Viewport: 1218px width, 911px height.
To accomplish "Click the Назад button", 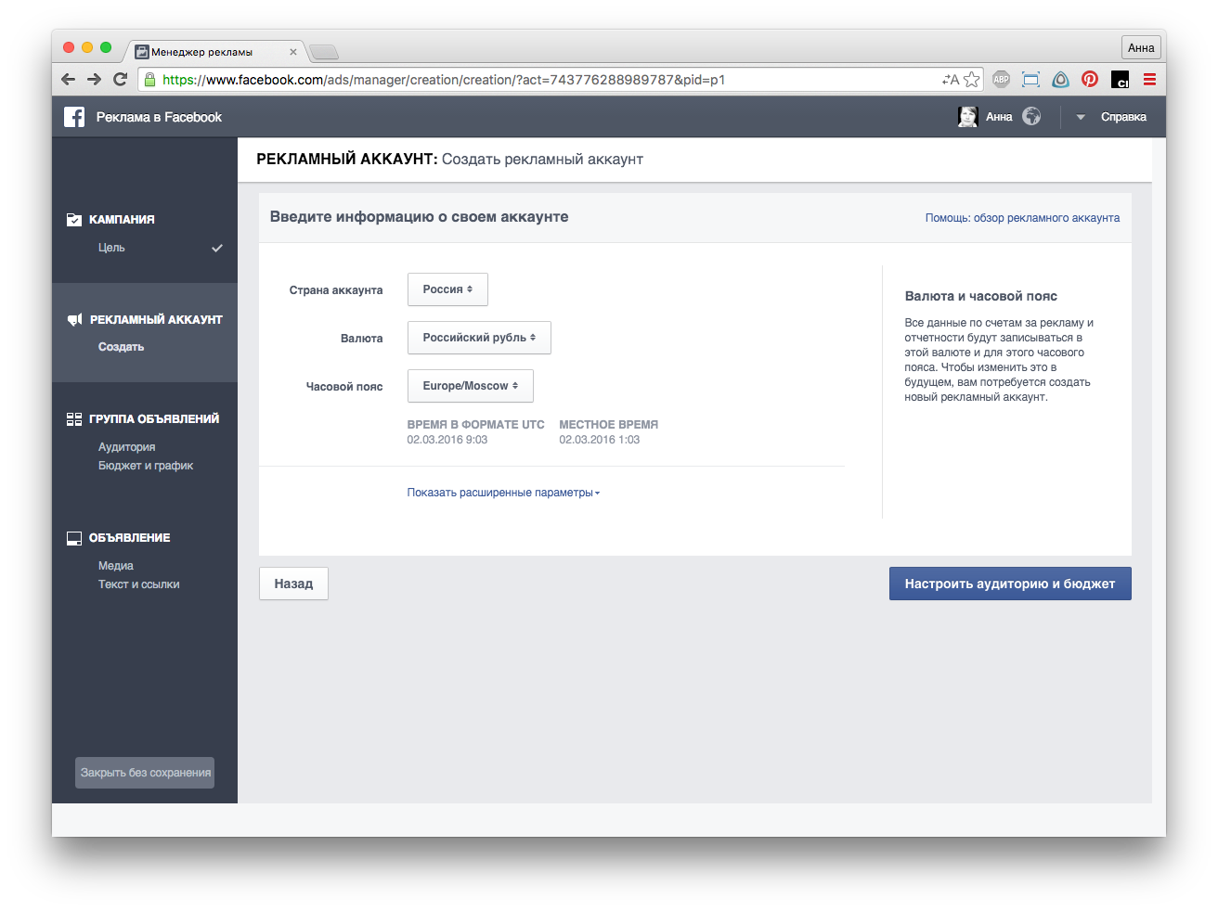I will pos(293,584).
